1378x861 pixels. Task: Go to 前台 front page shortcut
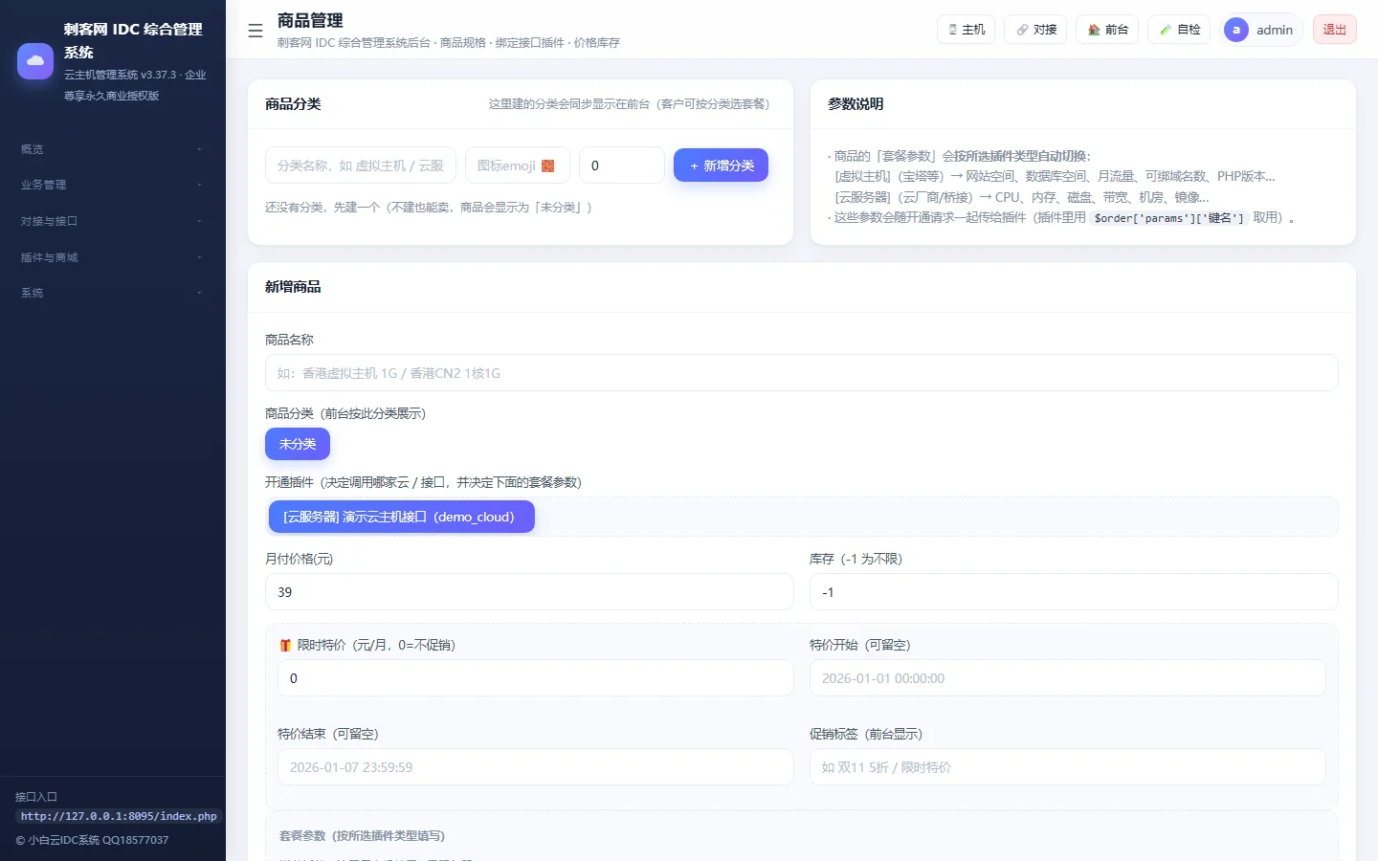[x=1108, y=30]
